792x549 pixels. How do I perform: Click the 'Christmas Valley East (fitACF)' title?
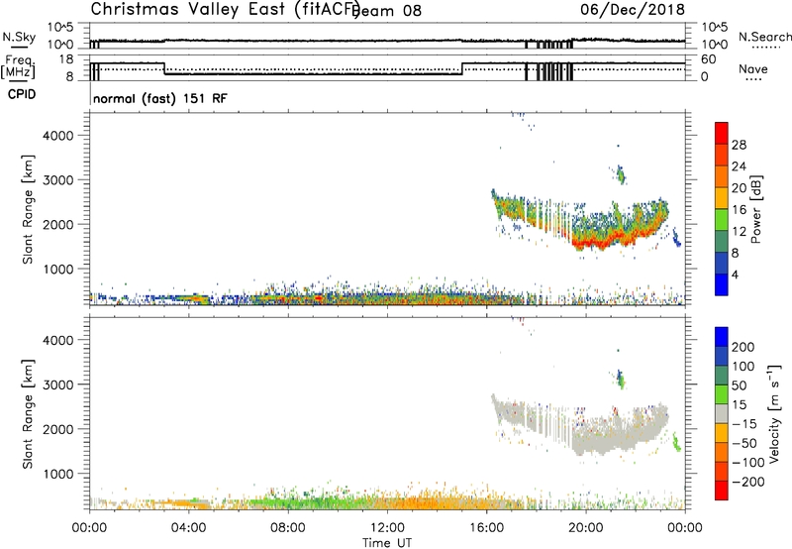click(x=225, y=10)
